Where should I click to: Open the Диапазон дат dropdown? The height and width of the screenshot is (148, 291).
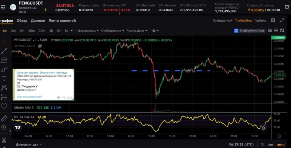point(29,144)
